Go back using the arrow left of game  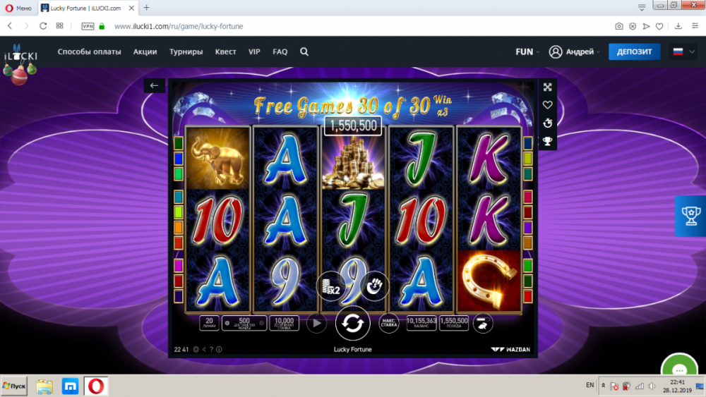coord(154,85)
